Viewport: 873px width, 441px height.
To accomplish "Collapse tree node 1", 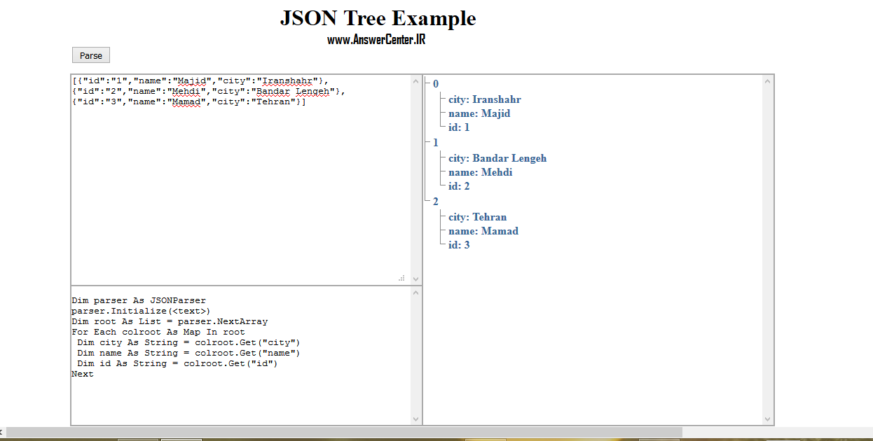I will 435,143.
